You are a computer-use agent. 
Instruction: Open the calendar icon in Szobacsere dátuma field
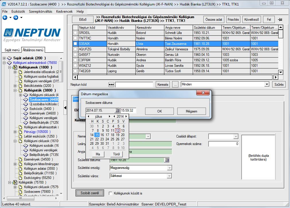[117, 110]
